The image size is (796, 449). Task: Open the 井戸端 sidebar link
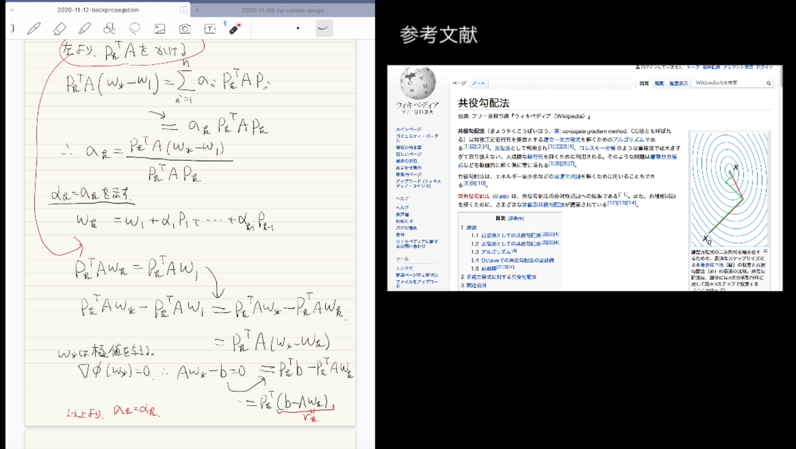(402, 214)
